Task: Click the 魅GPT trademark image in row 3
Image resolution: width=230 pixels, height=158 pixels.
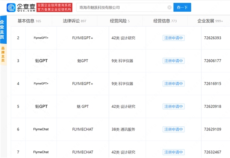Action: tap(41, 61)
